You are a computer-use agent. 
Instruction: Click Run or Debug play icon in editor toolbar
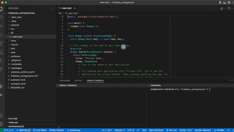[222, 8]
